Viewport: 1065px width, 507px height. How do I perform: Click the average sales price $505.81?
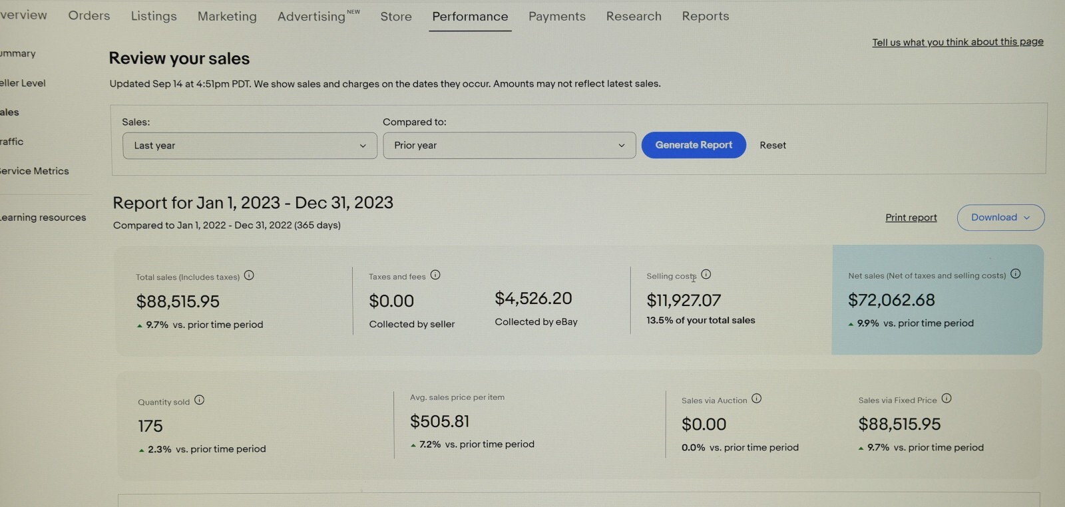(x=439, y=421)
